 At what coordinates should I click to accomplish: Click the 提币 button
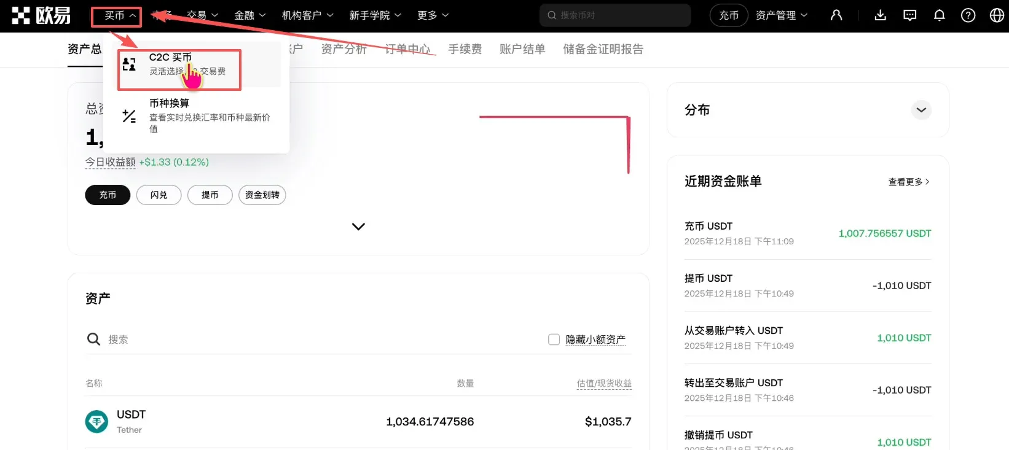(x=210, y=195)
